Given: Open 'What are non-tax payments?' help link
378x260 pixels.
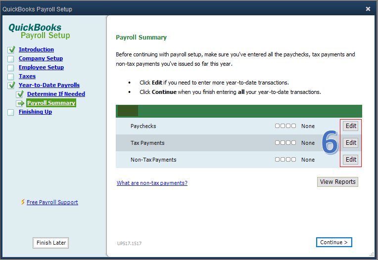Looking at the screenshot, I should point(152,183).
